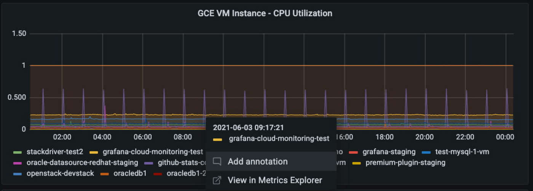This screenshot has height=191, width=533.
Task: Click the oracle-datasource-redhat-staging legend label
Action: [82, 163]
